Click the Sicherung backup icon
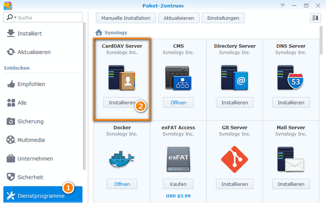The width and height of the screenshot is (326, 203). pyautogui.click(x=11, y=121)
